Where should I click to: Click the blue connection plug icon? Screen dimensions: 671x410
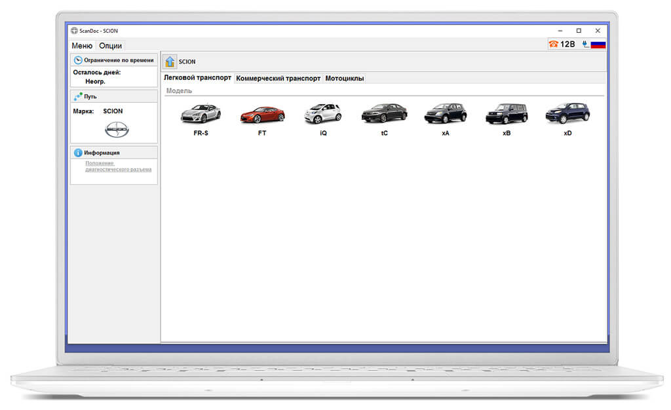(585, 44)
